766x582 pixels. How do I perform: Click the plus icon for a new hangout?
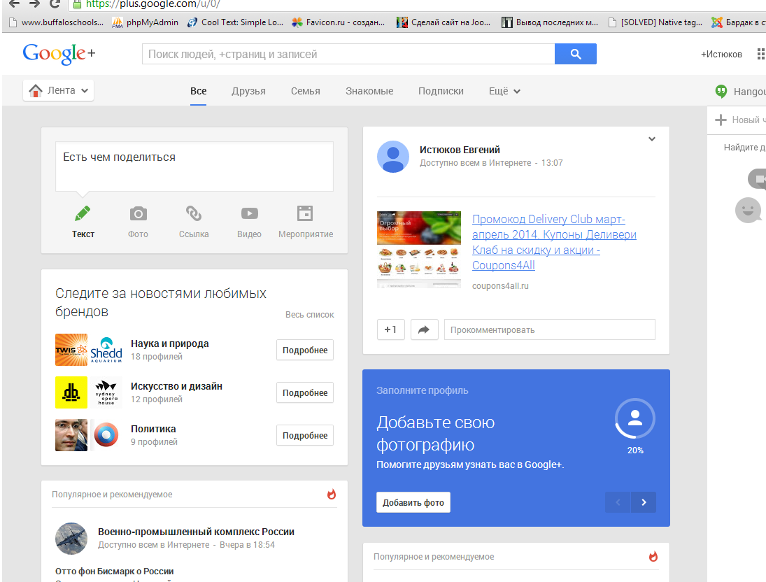pyautogui.click(x=721, y=120)
